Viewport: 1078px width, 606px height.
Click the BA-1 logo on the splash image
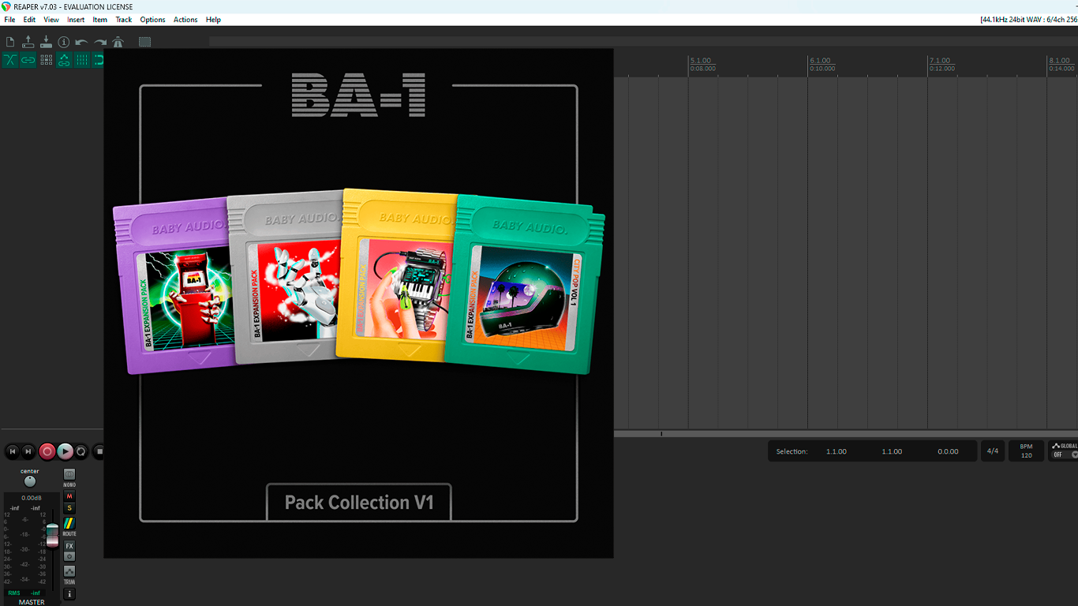coord(358,95)
